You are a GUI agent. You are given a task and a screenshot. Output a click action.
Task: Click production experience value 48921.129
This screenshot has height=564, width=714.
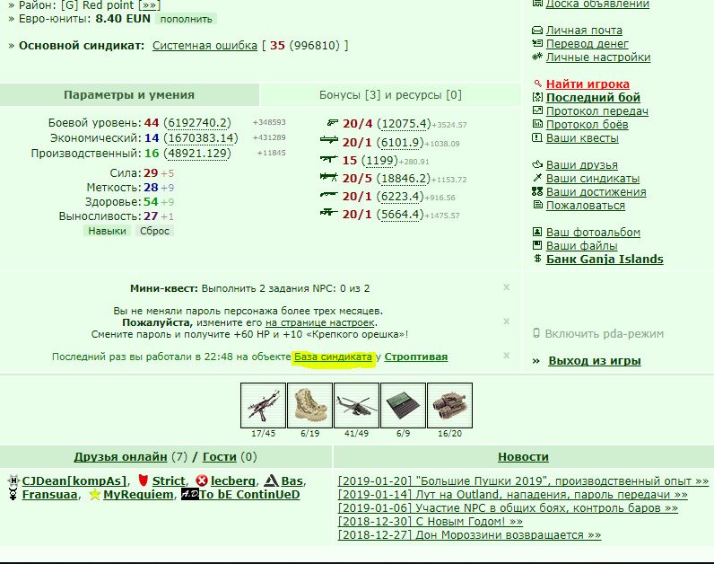pyautogui.click(x=197, y=154)
